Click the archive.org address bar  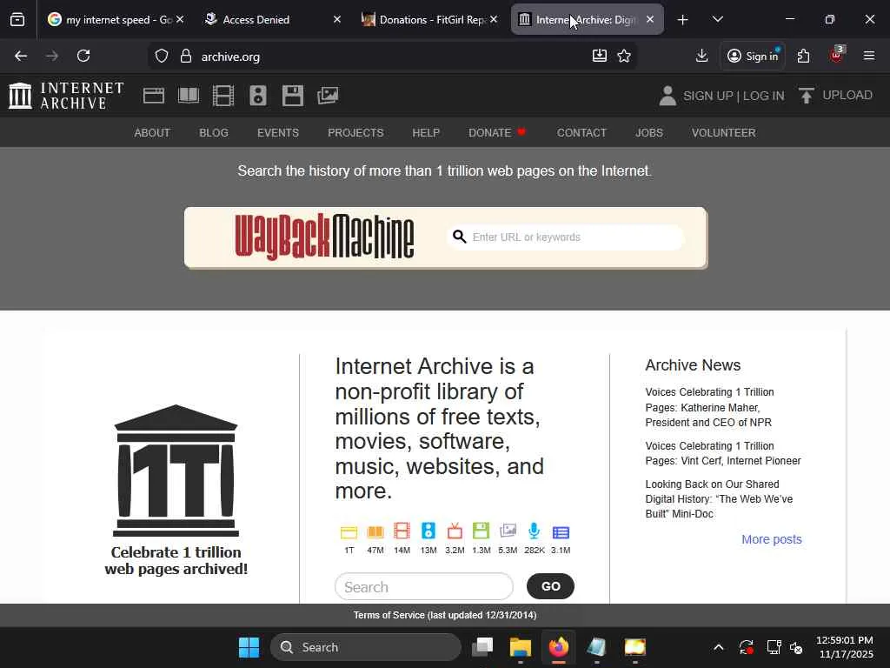(392, 57)
